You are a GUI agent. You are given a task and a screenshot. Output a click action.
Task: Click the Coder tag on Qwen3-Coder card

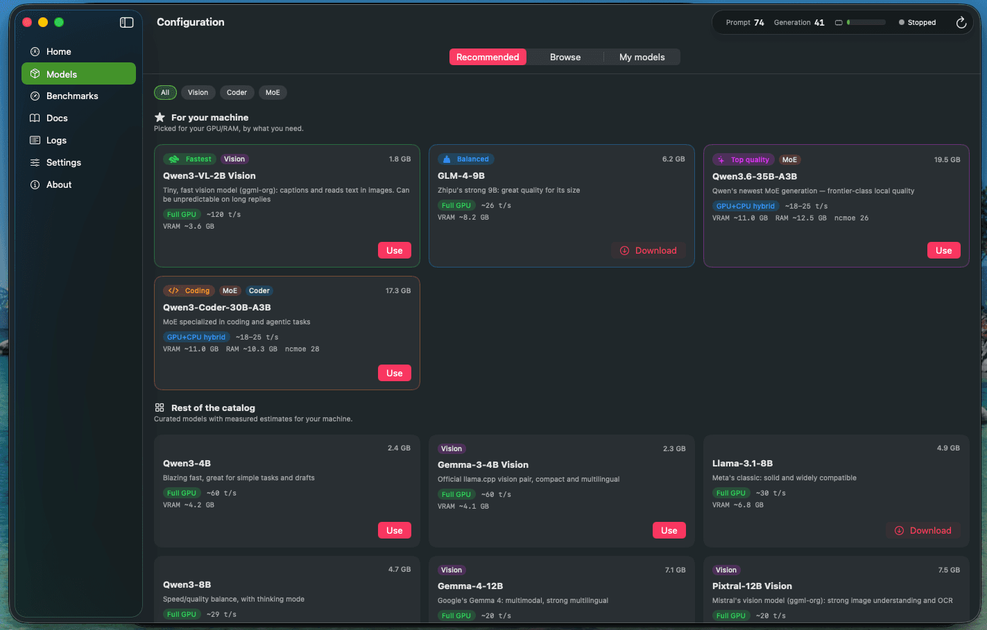(259, 290)
